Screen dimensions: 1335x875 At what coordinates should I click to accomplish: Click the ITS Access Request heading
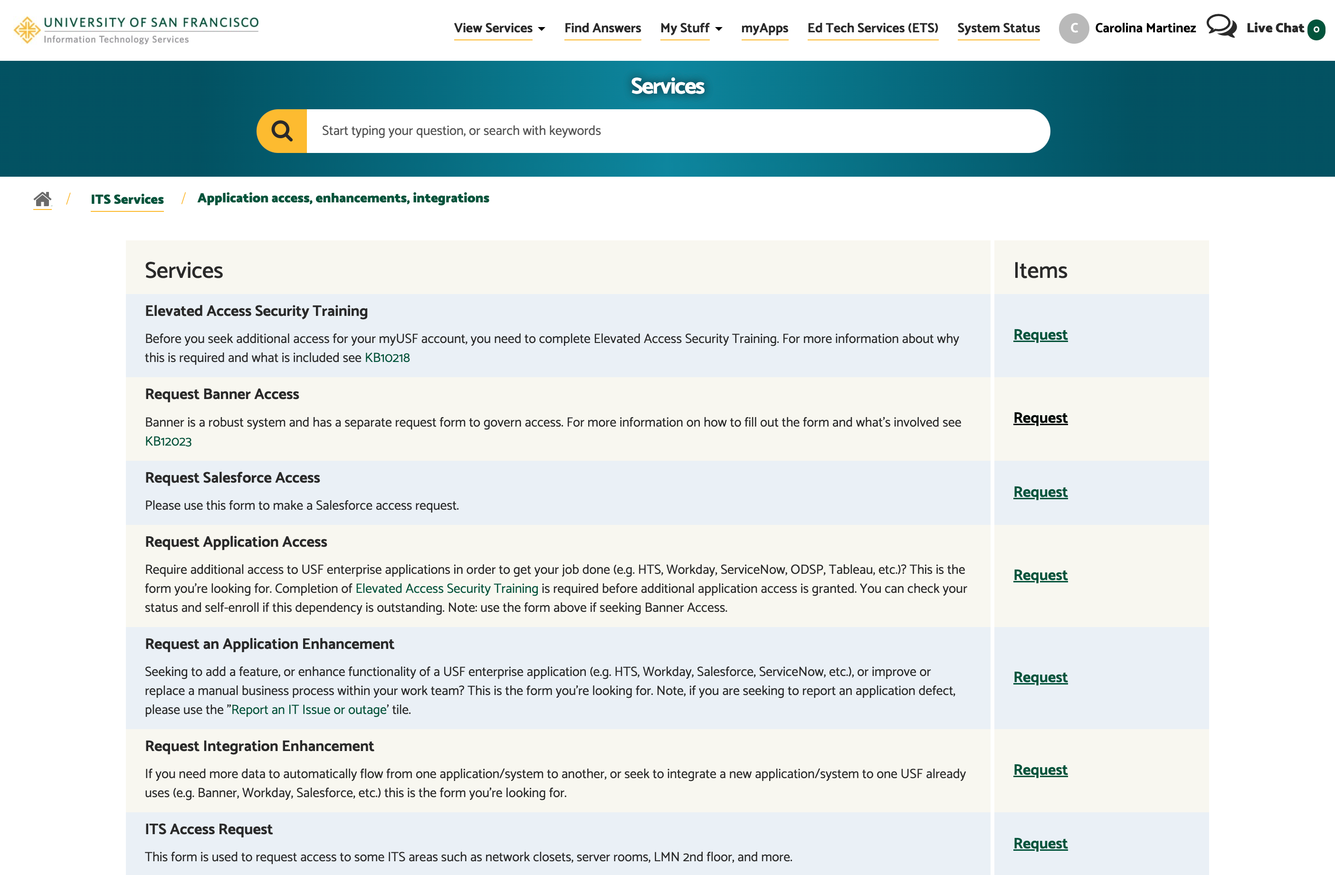click(209, 828)
